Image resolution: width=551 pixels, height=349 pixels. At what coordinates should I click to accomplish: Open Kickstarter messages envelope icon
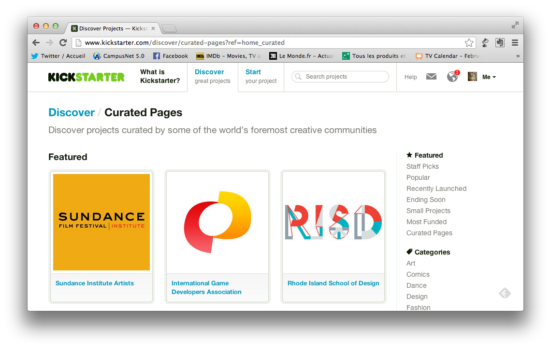pos(431,76)
